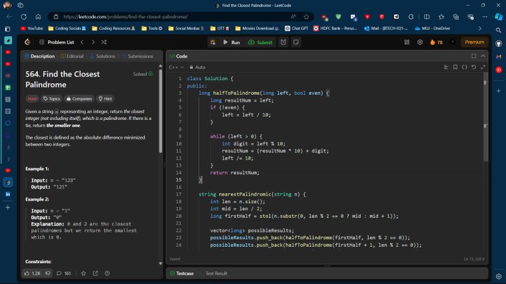
Task: Open the notes icon next to timer
Action: pos(296,42)
